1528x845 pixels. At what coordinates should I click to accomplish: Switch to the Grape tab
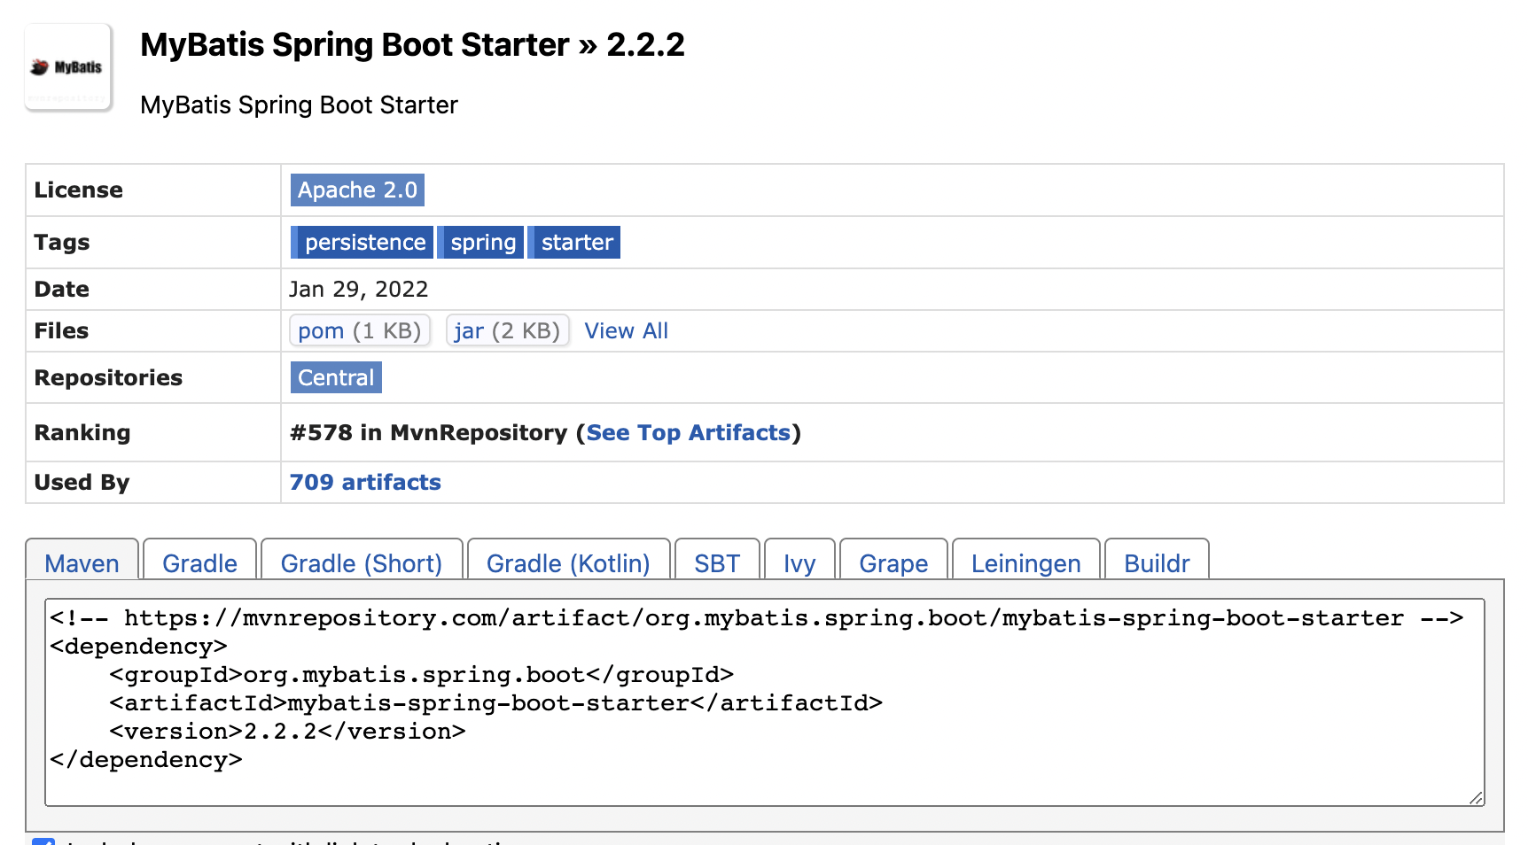893,562
